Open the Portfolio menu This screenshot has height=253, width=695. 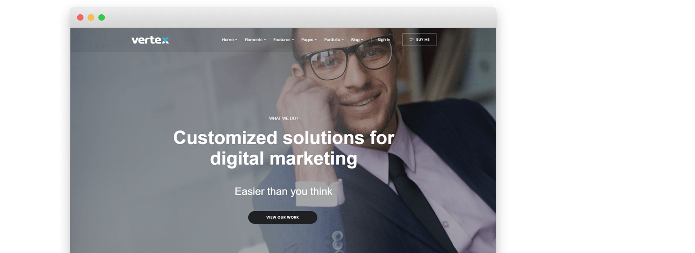(334, 40)
